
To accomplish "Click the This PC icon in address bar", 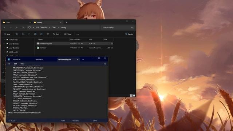I will click(x=29, y=28).
